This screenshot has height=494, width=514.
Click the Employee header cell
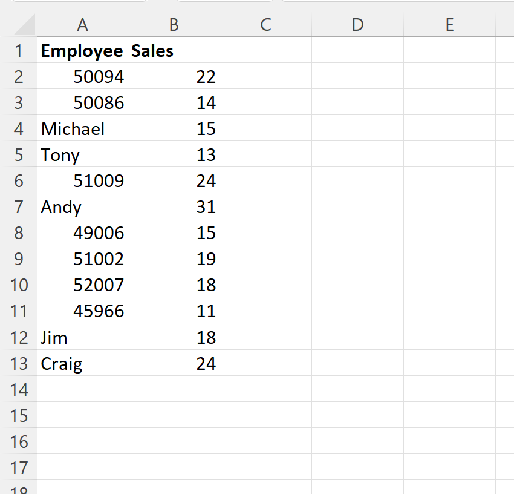point(82,51)
